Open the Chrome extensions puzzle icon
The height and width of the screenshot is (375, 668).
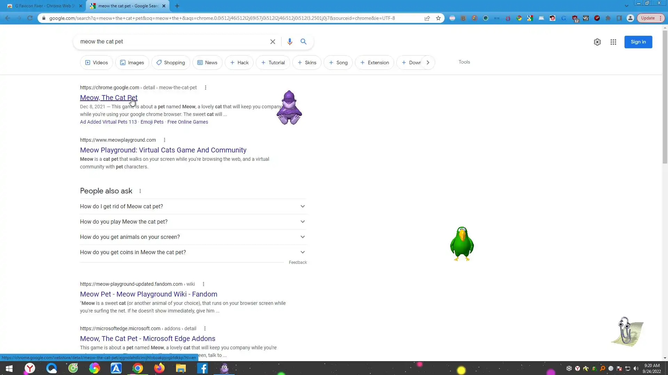pos(608,18)
